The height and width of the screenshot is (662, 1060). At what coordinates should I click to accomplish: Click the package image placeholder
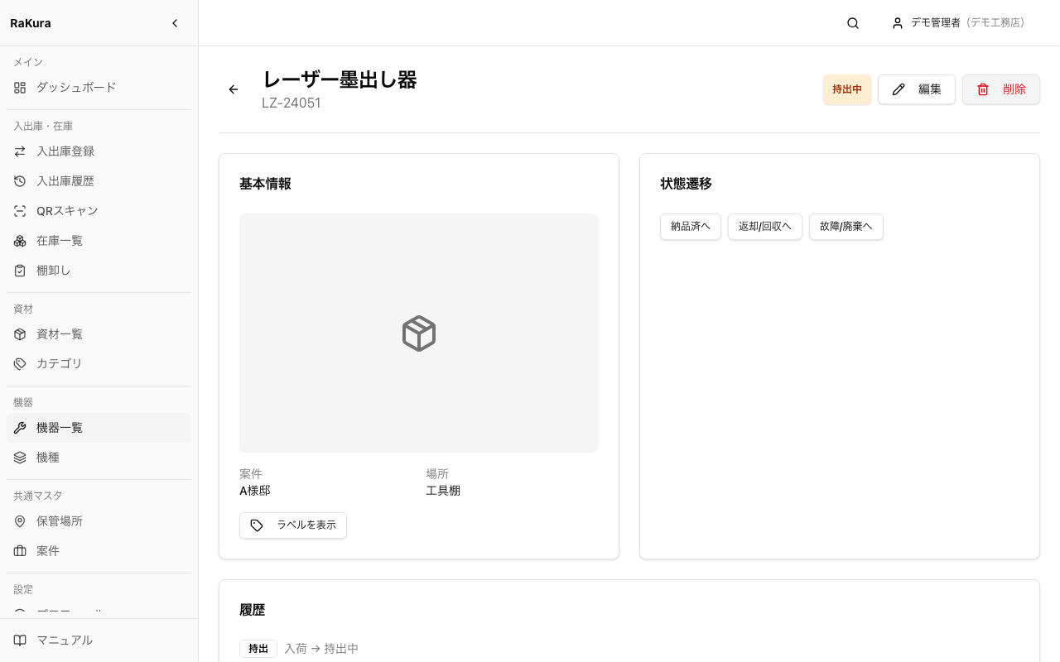pyautogui.click(x=419, y=333)
